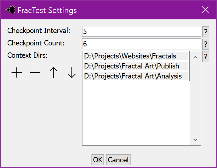This screenshot has height=168, width=217.
Task: Open help for Checkpoint Count
Action: (x=206, y=44)
